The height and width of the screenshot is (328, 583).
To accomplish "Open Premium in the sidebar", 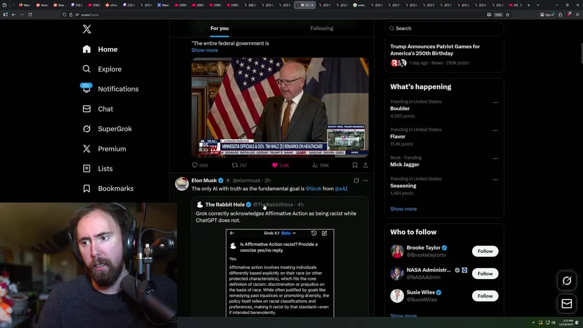I will tap(104, 149).
